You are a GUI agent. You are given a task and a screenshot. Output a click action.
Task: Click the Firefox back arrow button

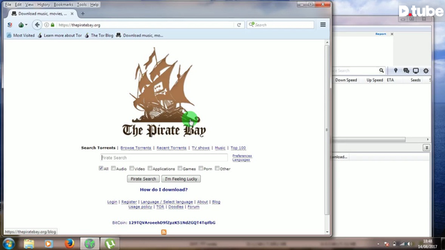(37, 25)
